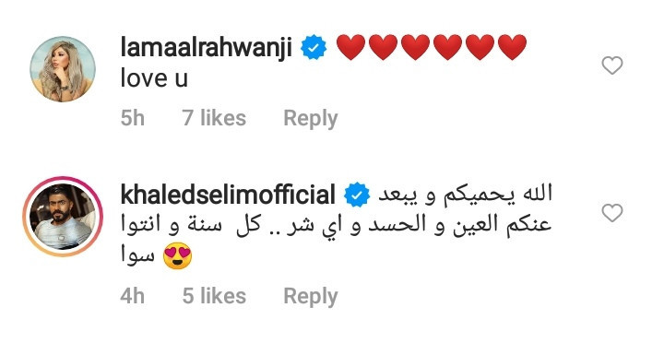664x343 pixels.
Task: Click the first red heart emoji
Action: coord(351,47)
